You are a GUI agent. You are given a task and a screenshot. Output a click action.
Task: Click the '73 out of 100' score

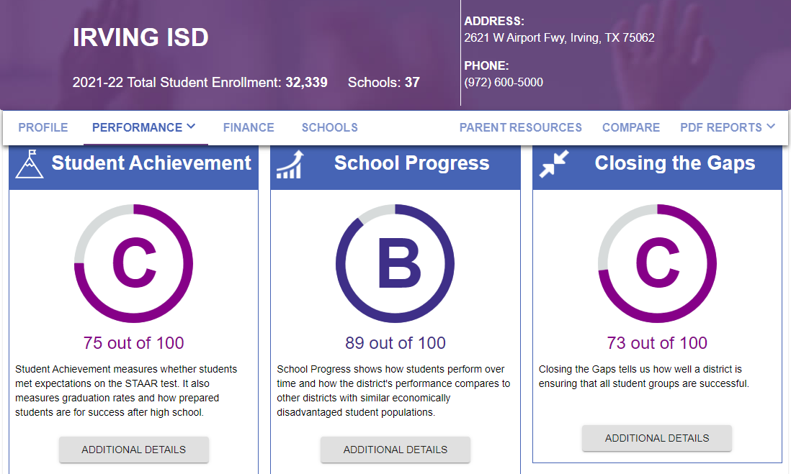coord(657,342)
